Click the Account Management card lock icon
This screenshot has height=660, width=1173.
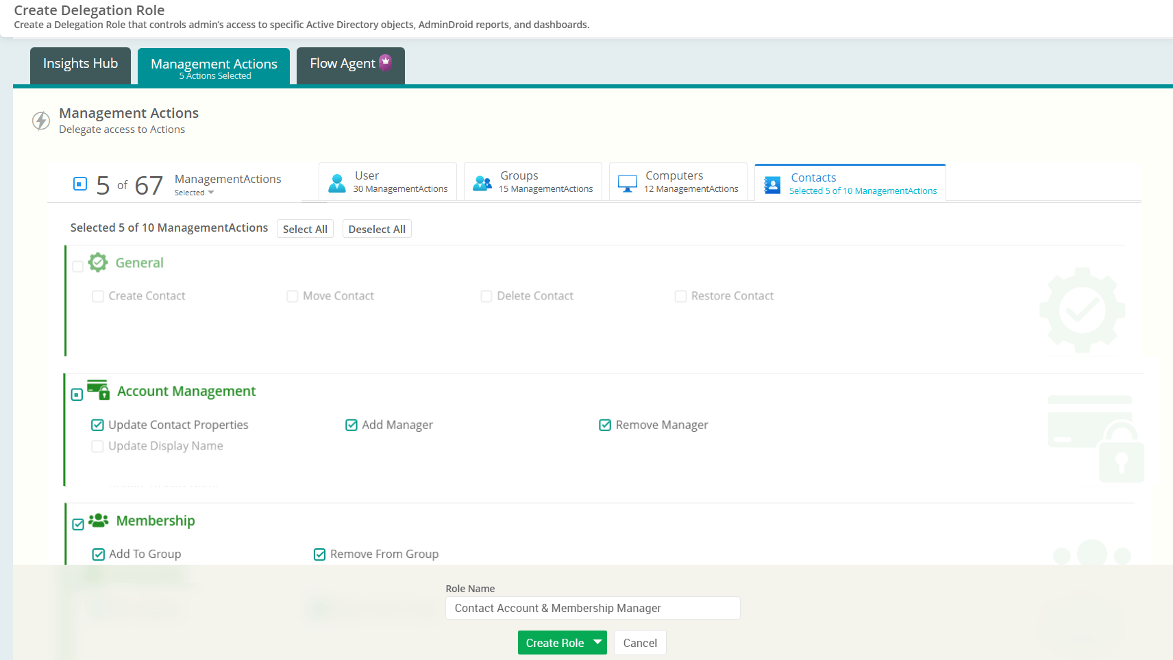(99, 390)
